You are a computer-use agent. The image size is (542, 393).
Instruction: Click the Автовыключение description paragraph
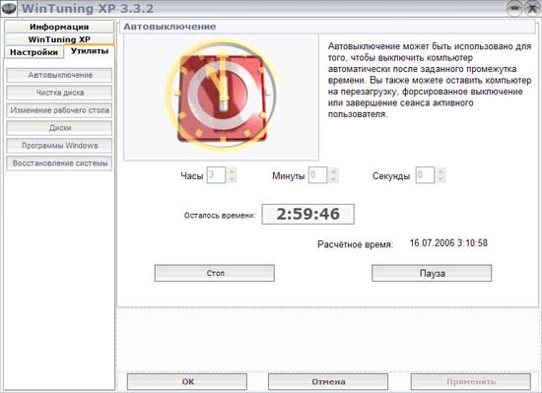pyautogui.click(x=430, y=80)
